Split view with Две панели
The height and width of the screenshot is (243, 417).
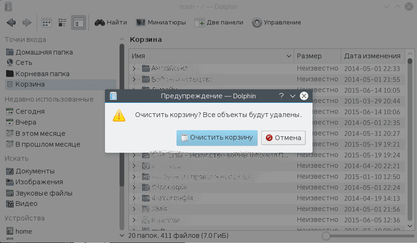[x=218, y=23]
